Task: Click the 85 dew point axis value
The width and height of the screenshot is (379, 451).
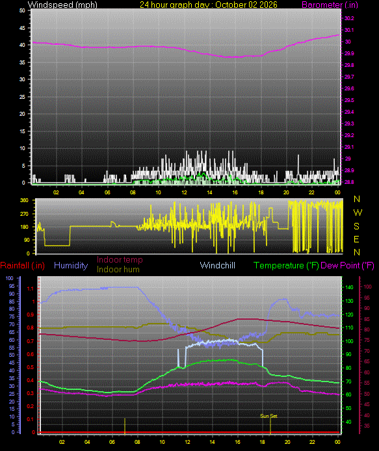Action: (x=367, y=319)
